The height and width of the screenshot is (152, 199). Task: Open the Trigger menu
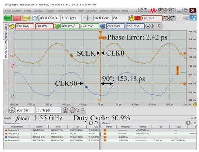coord(50,11)
